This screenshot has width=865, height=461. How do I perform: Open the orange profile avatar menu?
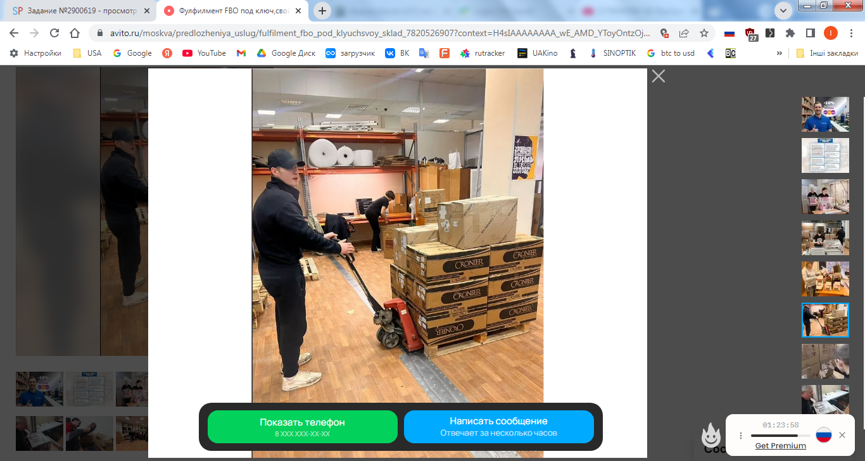830,33
